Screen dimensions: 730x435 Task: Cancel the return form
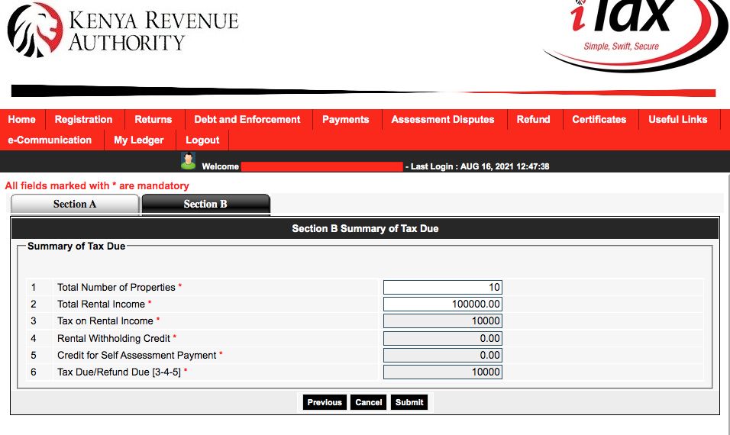pos(369,402)
